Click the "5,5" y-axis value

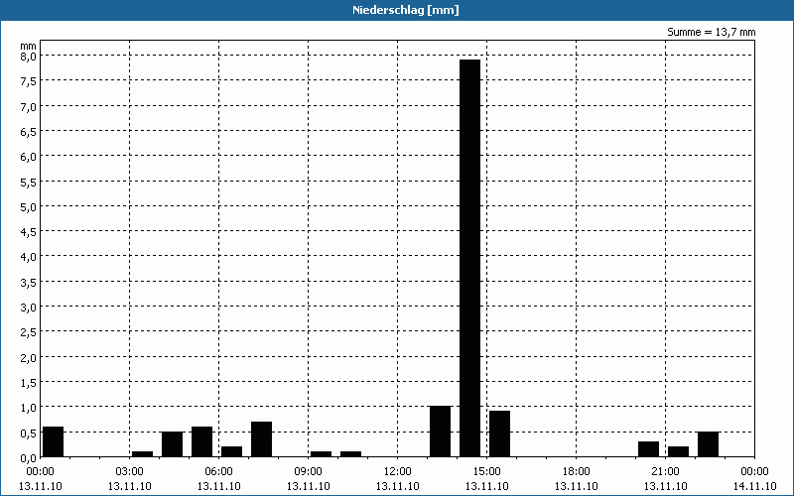coord(28,182)
